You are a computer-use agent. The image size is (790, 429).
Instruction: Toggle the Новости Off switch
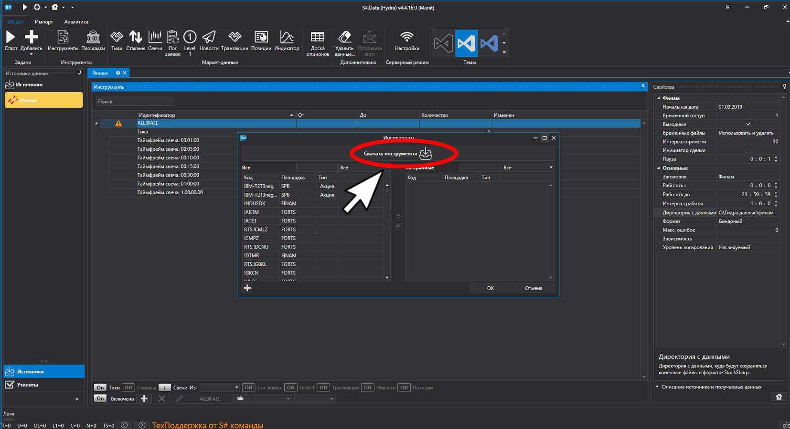(x=367, y=387)
